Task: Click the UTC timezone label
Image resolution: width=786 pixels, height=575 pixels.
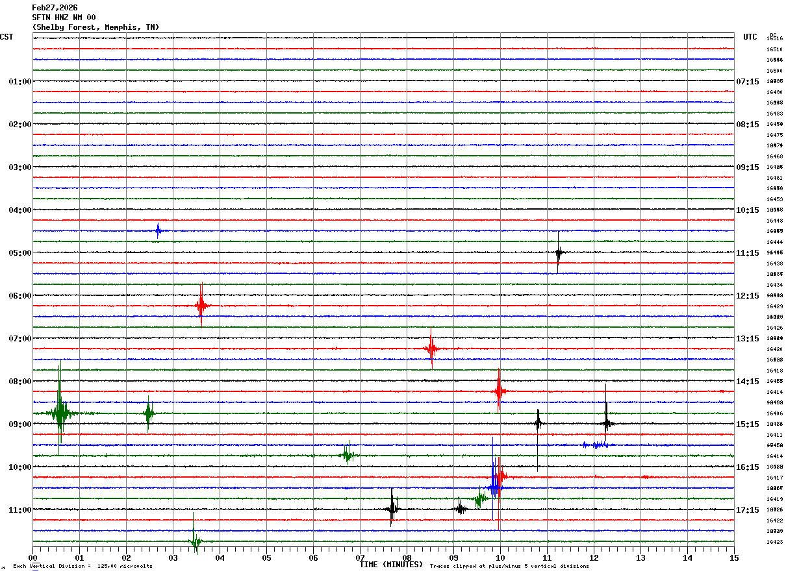Action: (750, 37)
